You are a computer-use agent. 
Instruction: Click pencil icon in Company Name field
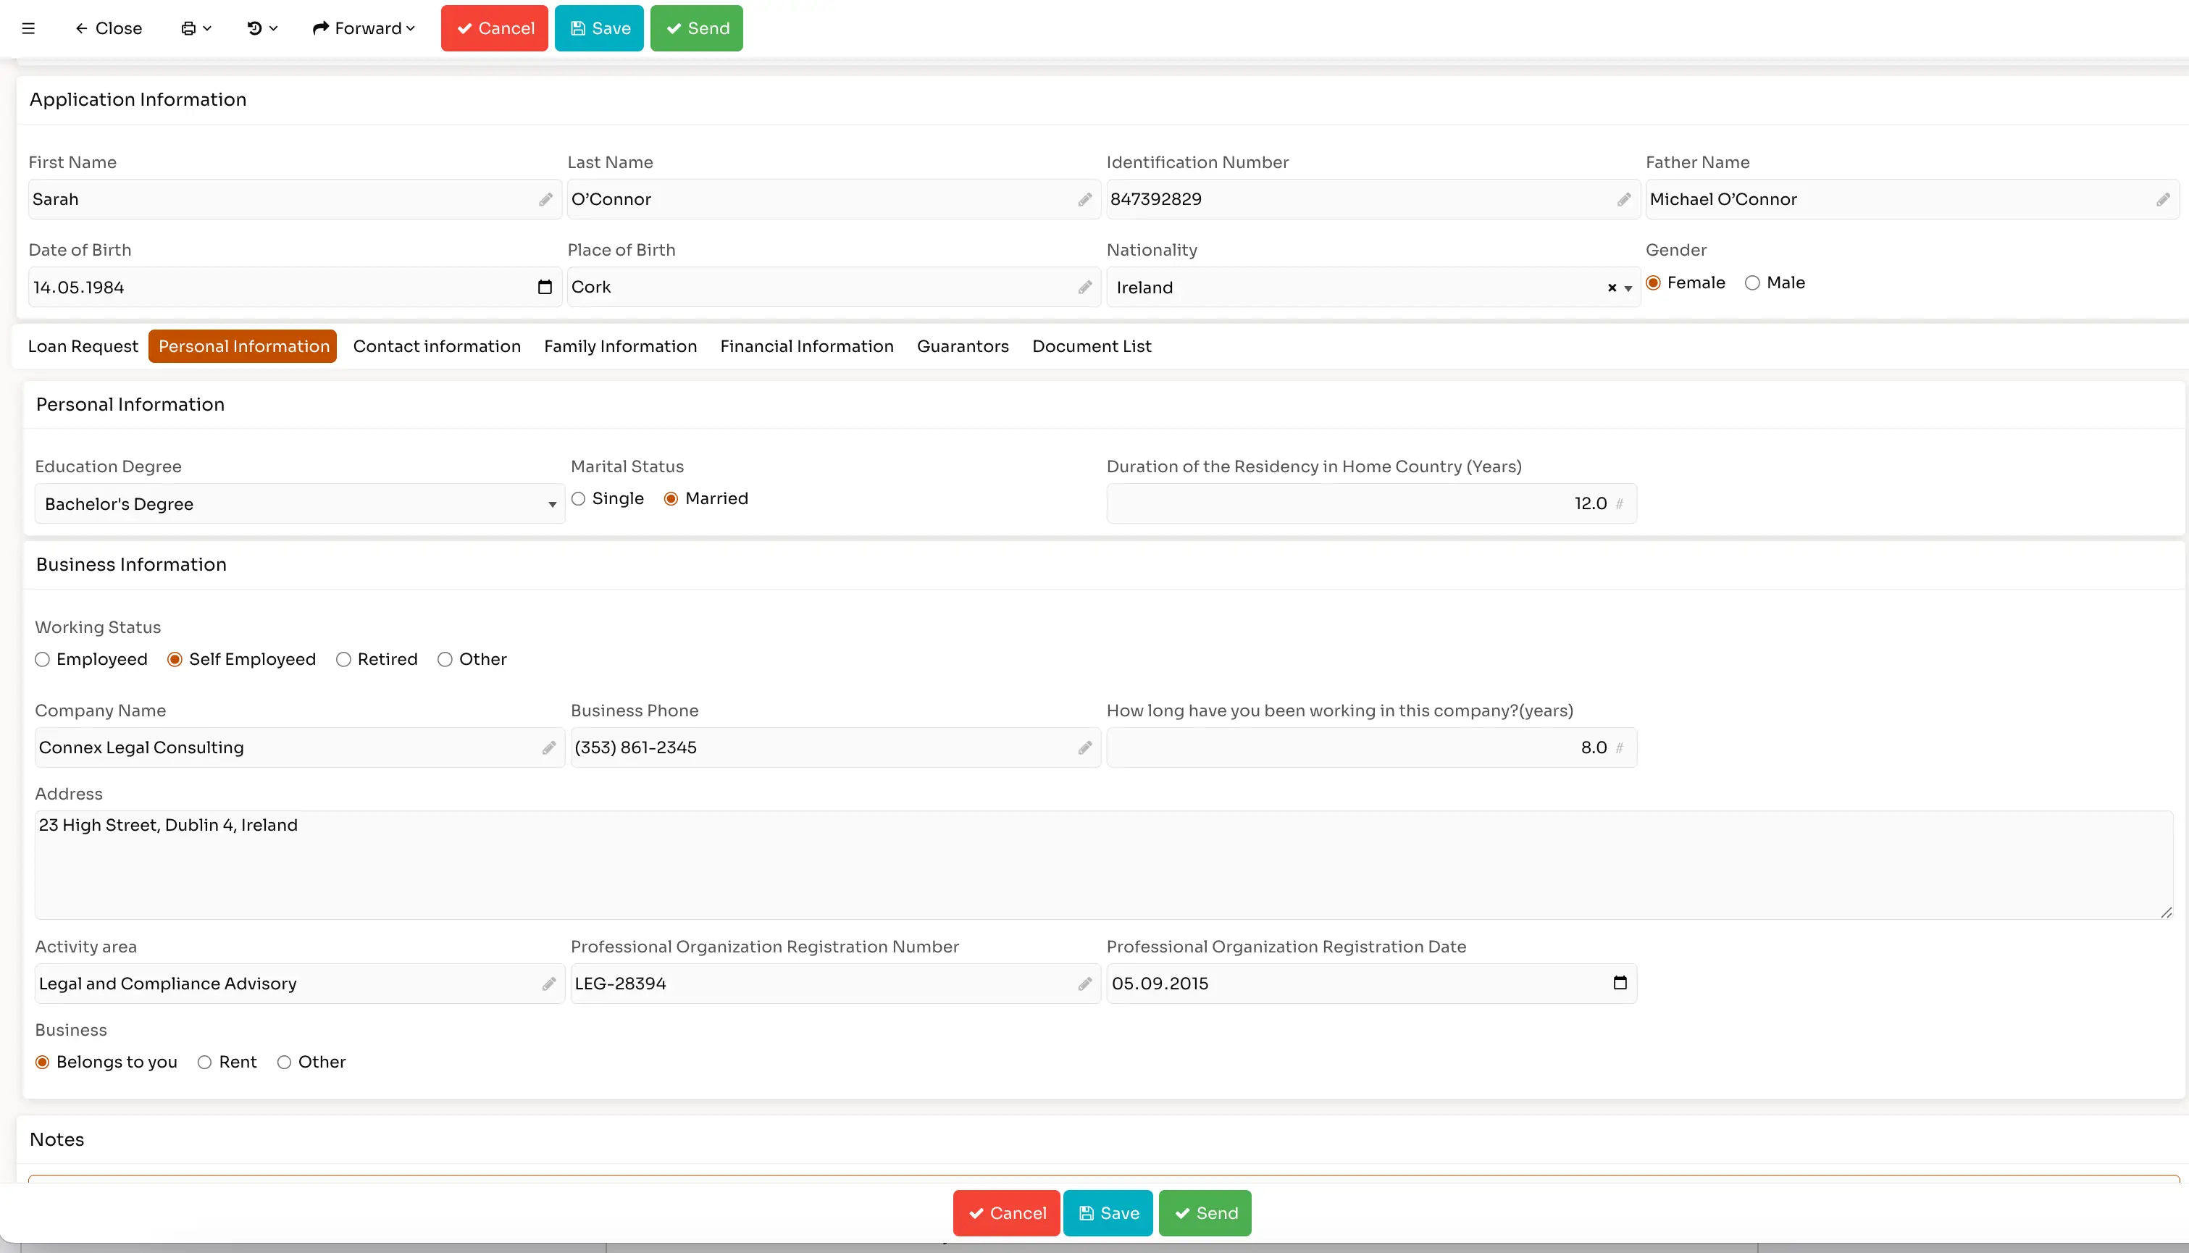coord(549,748)
